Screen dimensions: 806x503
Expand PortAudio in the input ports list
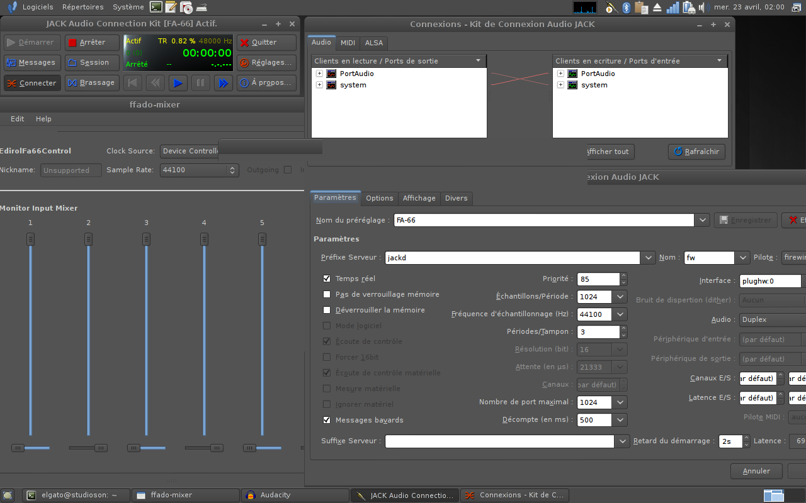560,74
